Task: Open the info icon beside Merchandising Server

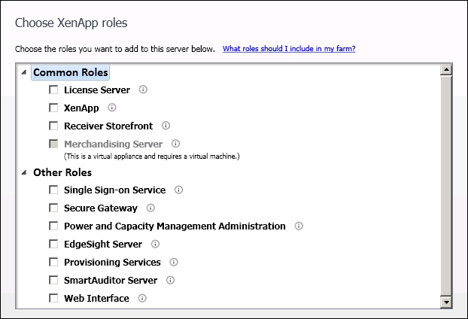Action: [x=175, y=144]
